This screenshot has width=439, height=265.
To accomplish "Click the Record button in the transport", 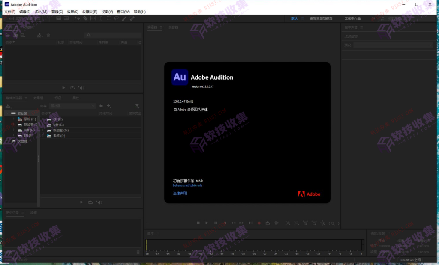I will point(259,223).
